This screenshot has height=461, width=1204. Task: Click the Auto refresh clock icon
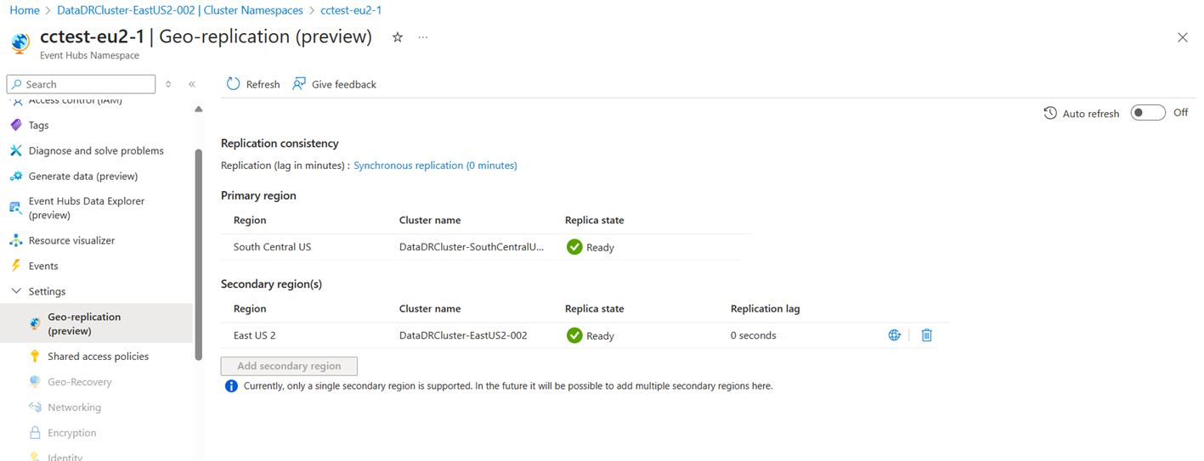[x=1050, y=113]
